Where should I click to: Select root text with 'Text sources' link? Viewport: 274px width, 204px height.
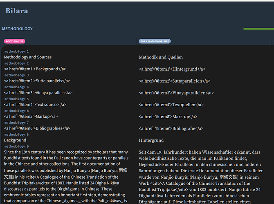coord(35,105)
